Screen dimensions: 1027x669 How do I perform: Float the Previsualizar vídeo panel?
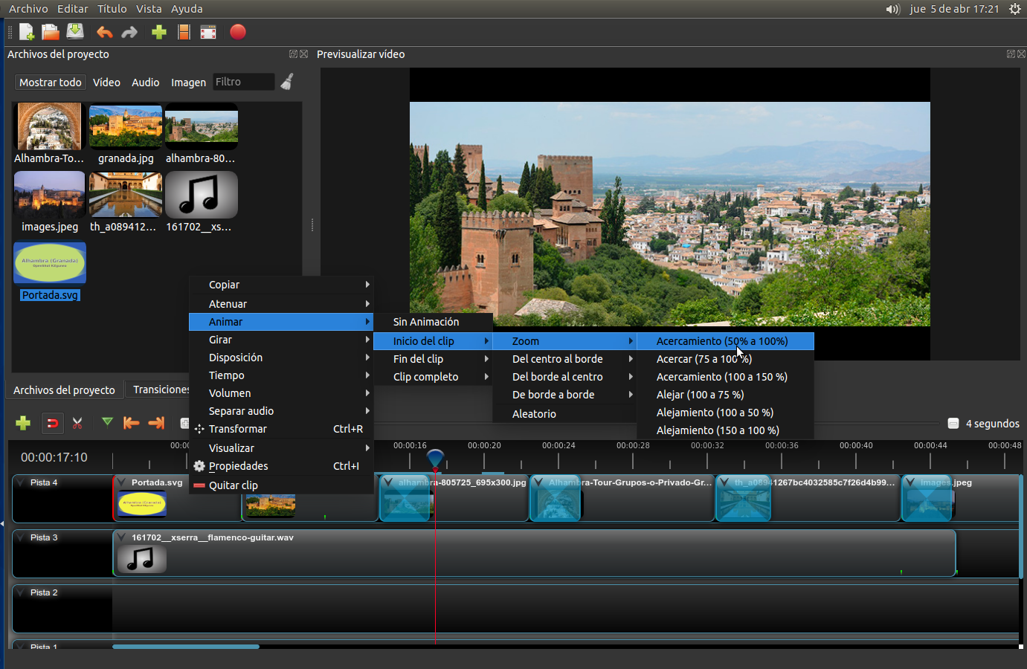[1011, 54]
